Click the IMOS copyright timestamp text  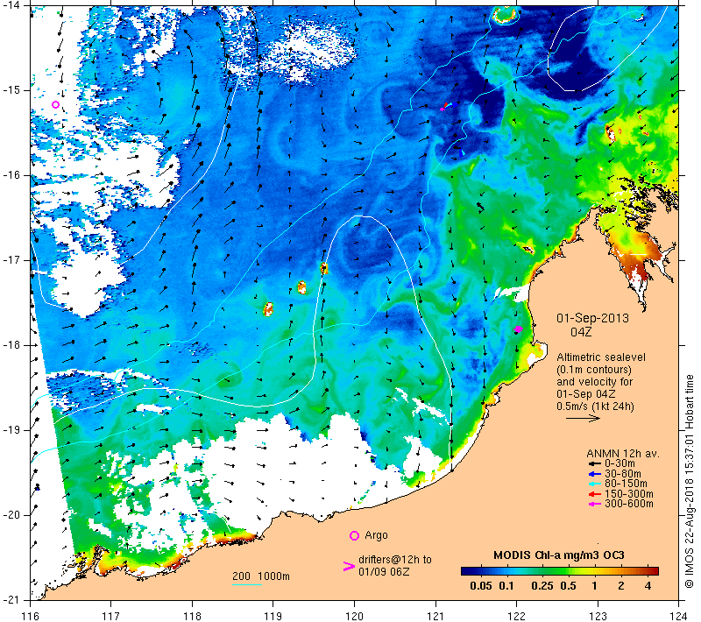pyautogui.click(x=689, y=482)
